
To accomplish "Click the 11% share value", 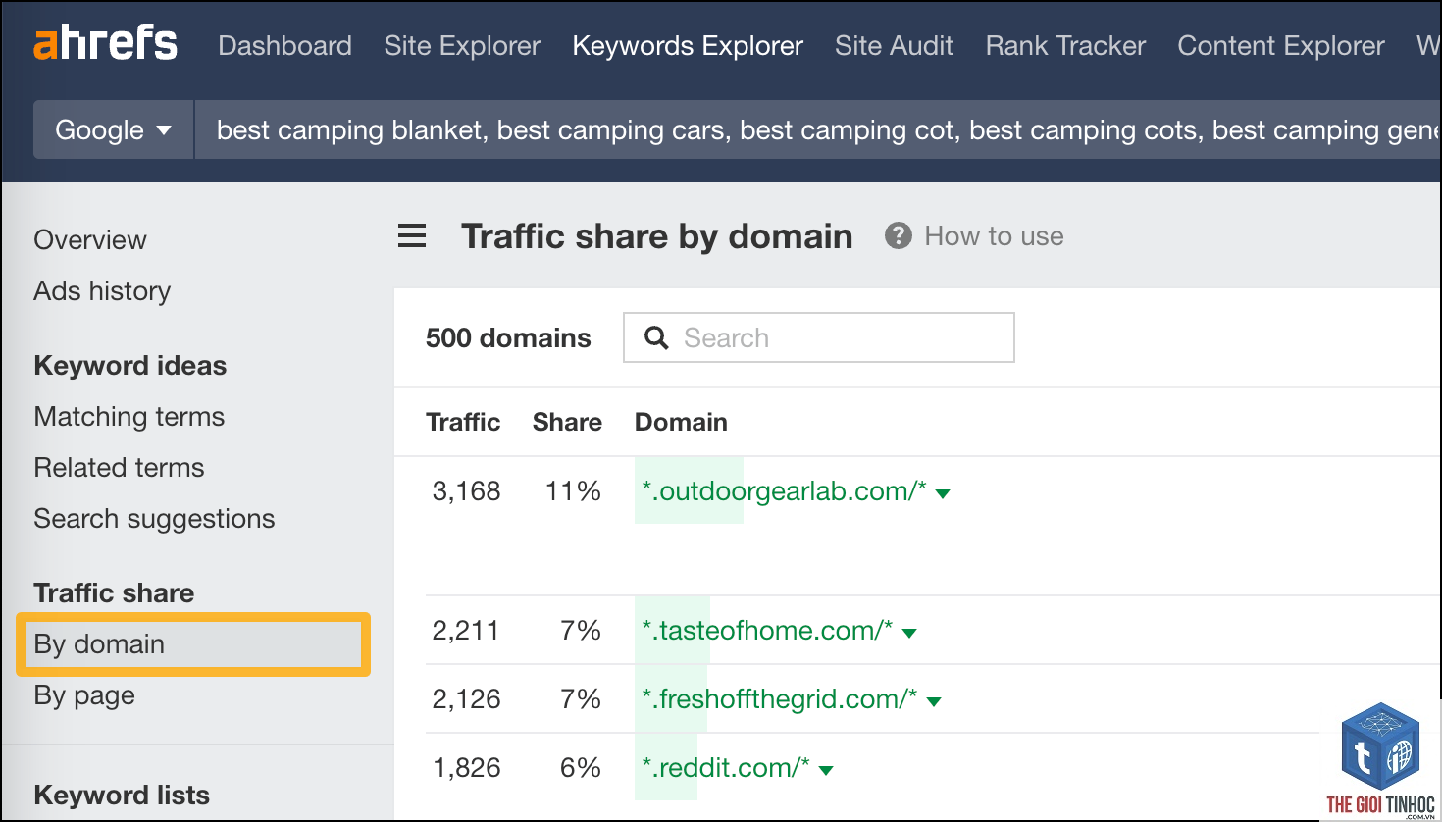I will tap(573, 491).
